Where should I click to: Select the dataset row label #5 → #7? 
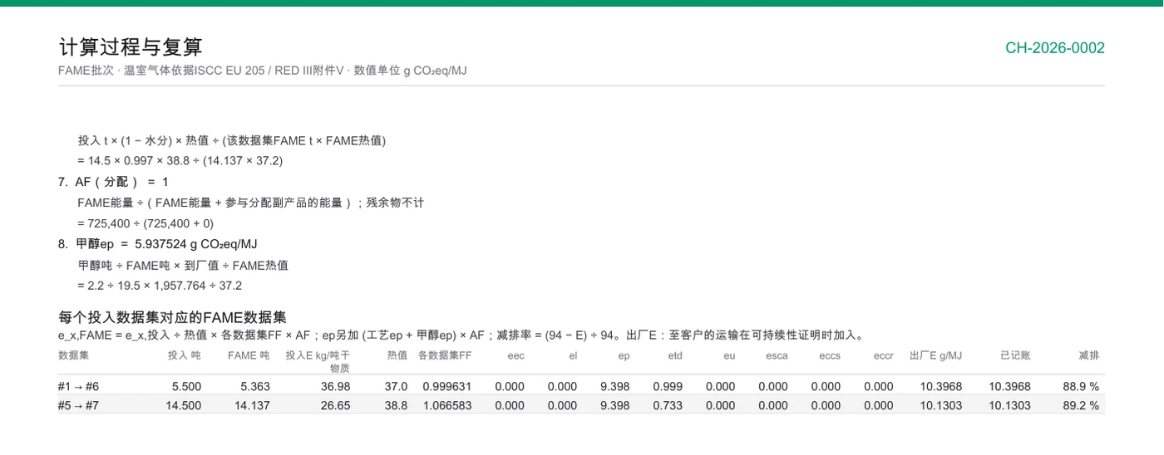[78, 405]
